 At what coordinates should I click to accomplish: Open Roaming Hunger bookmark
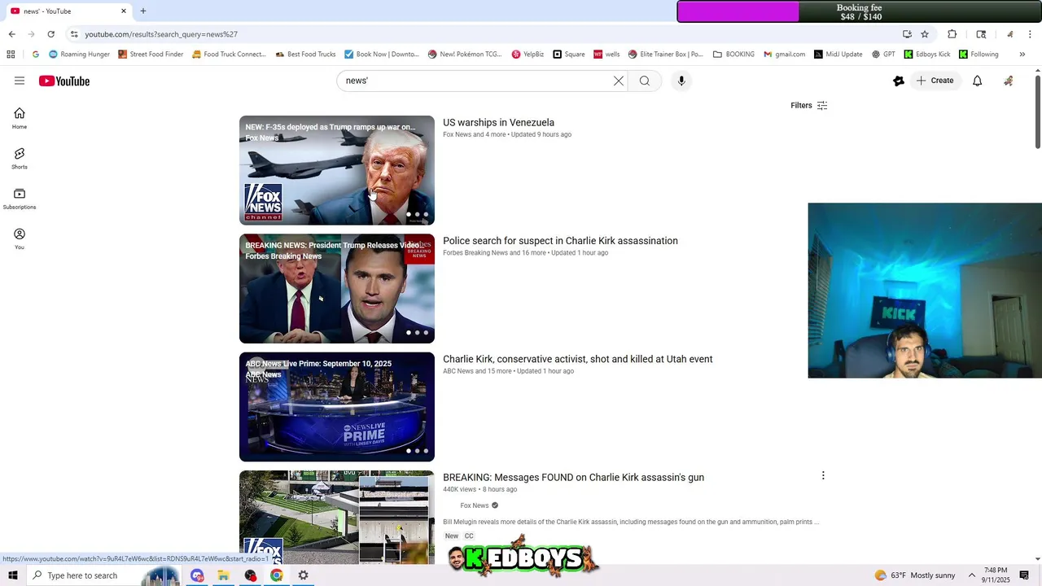pos(79,55)
